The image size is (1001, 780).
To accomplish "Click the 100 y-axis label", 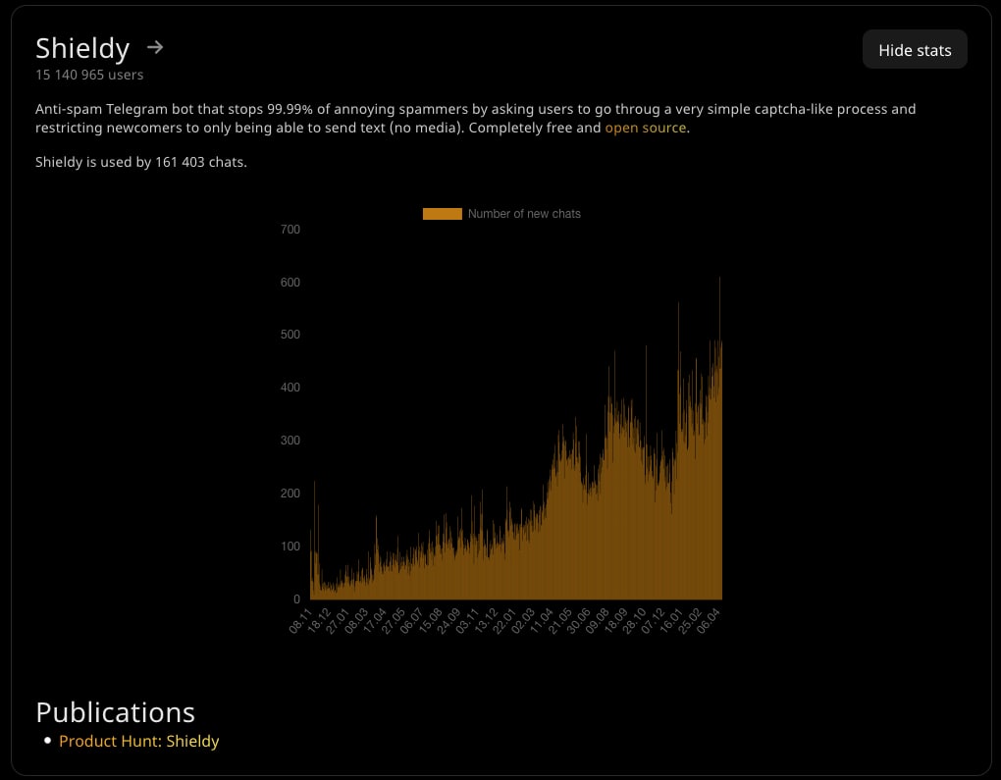I will coord(290,546).
